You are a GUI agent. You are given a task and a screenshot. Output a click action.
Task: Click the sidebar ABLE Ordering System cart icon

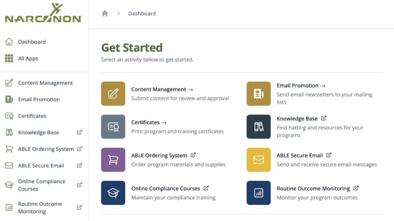pyautogui.click(x=9, y=149)
